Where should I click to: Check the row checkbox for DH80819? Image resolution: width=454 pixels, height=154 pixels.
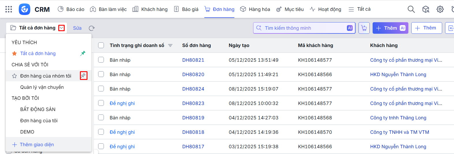101,117
